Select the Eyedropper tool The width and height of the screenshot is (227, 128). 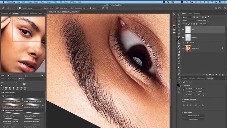click(179, 34)
